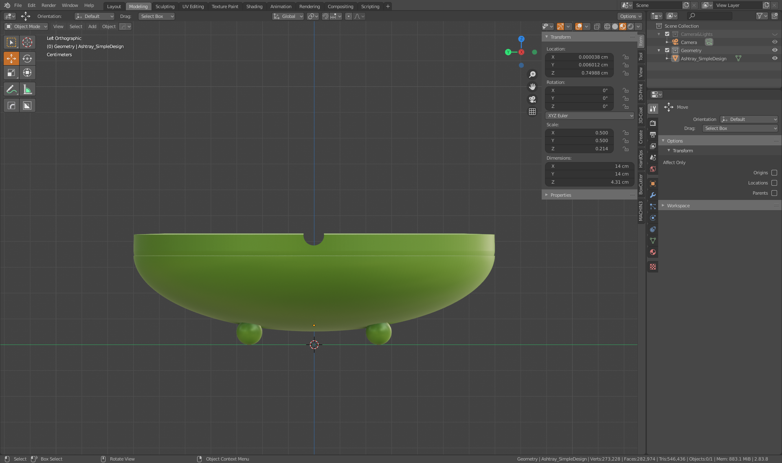The image size is (782, 463).
Task: Click the Z axis gizmo handle
Action: (x=521, y=39)
